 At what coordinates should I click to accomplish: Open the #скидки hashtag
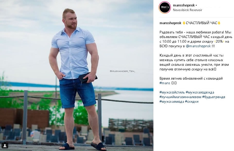tap(192, 101)
